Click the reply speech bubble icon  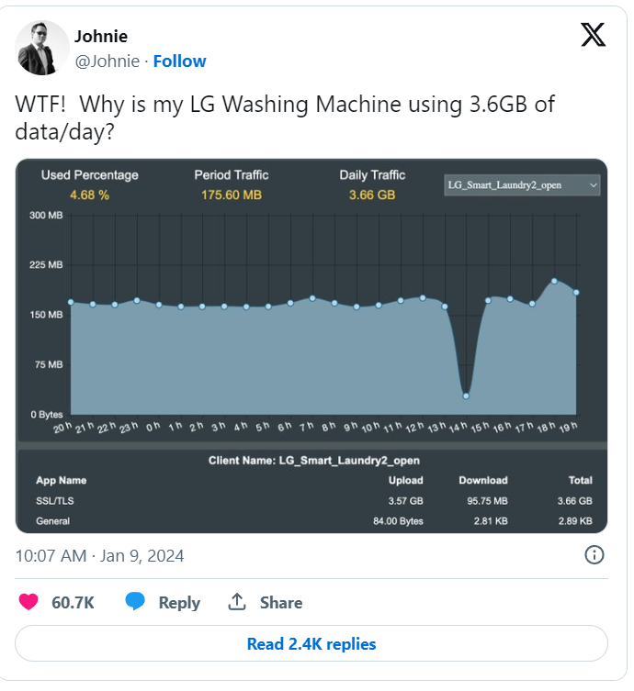coord(135,602)
